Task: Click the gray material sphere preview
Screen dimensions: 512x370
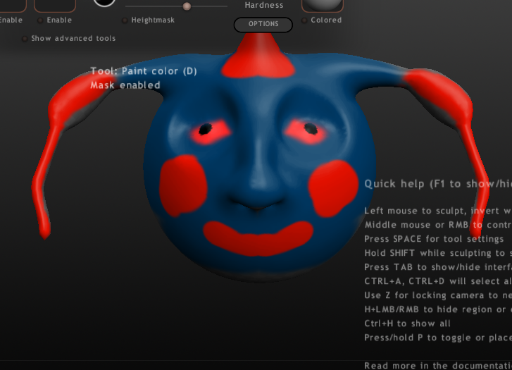Action: [323, 4]
